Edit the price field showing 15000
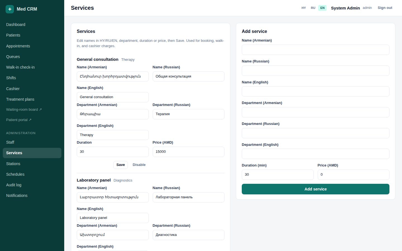 188,152
